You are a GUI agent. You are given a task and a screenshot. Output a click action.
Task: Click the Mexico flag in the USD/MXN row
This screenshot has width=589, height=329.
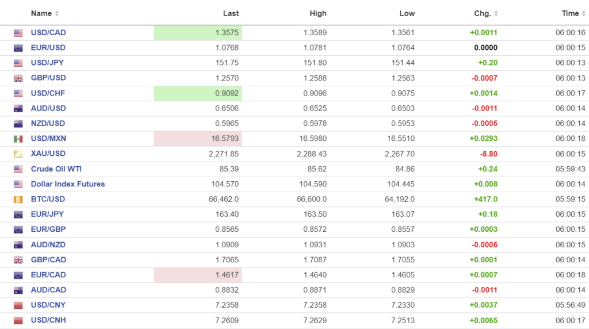[x=18, y=139]
